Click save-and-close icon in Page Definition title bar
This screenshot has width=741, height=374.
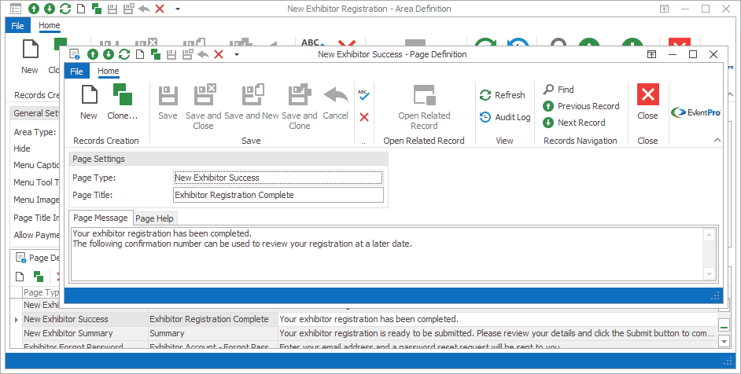click(187, 54)
